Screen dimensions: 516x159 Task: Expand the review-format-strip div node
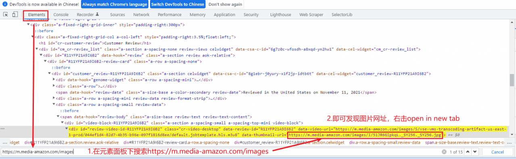pyautogui.click(x=54, y=98)
